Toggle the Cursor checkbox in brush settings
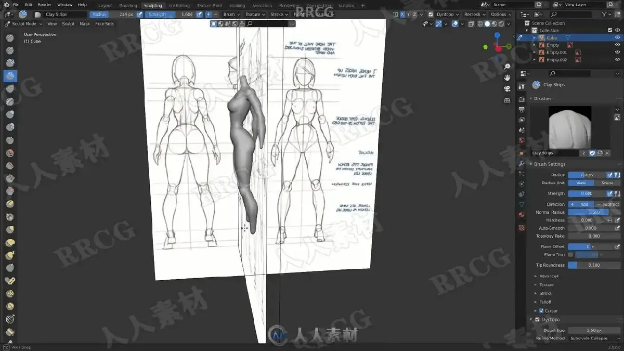This screenshot has width=624, height=351. point(541,310)
